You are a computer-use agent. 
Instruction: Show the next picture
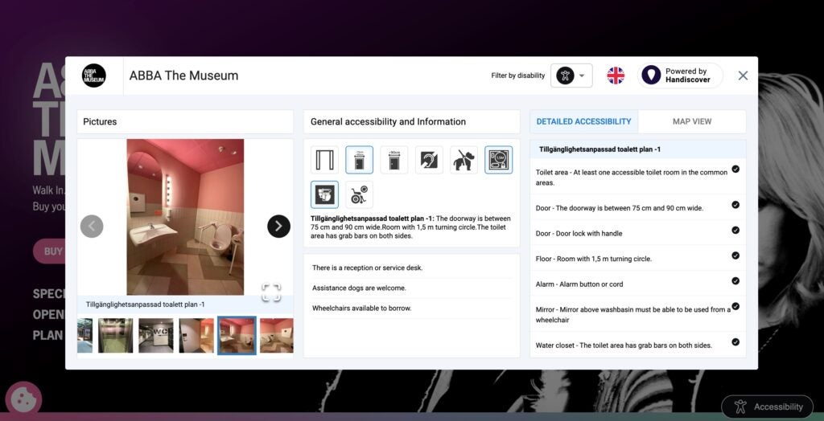tap(278, 227)
